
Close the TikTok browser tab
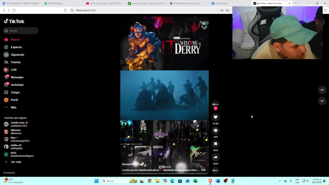[289, 4]
